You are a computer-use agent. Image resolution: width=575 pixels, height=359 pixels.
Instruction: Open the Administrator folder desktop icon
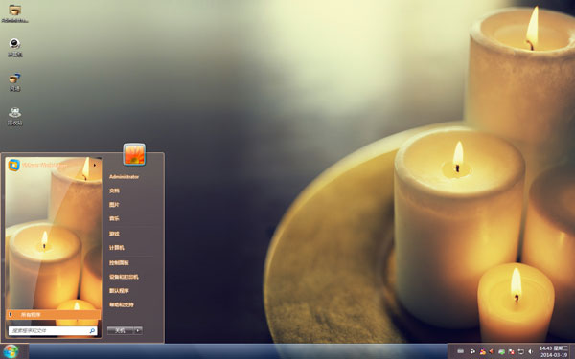(x=14, y=13)
